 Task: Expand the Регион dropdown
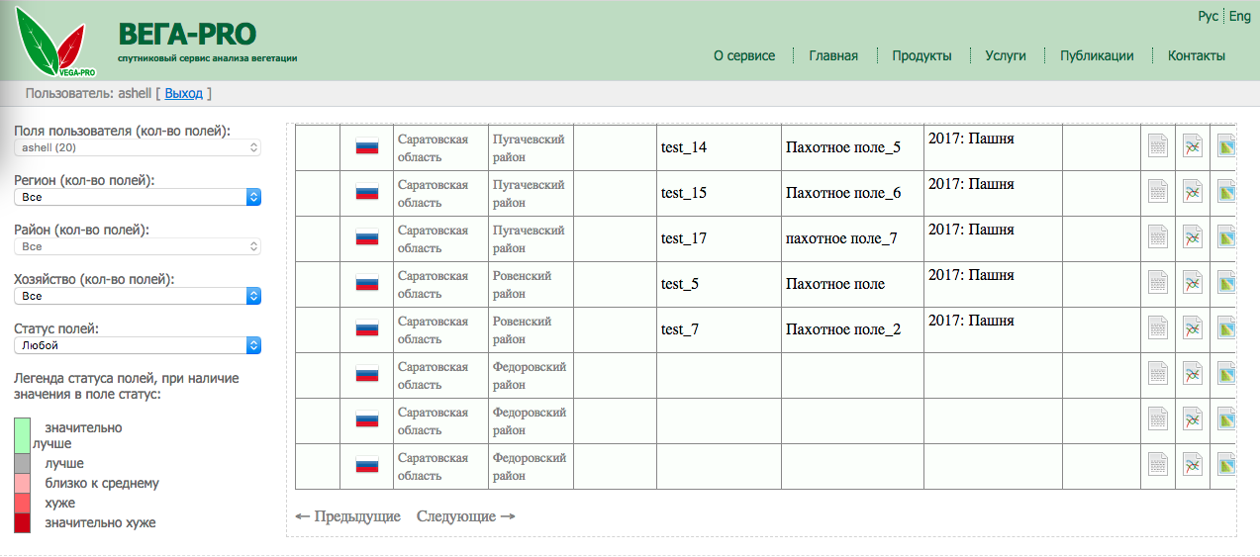pos(138,197)
